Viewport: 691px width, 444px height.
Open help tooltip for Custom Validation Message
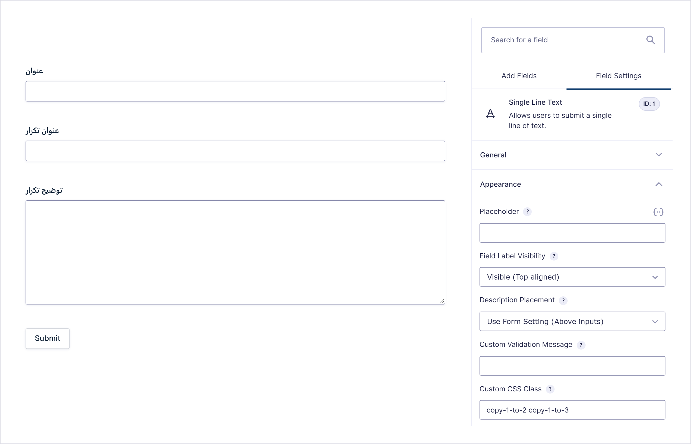(x=581, y=345)
